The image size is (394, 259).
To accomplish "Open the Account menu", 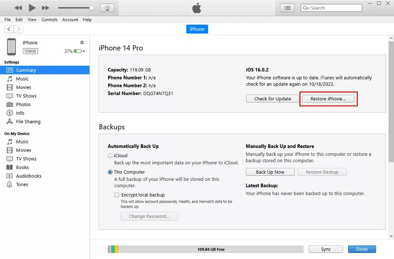I will coord(70,20).
